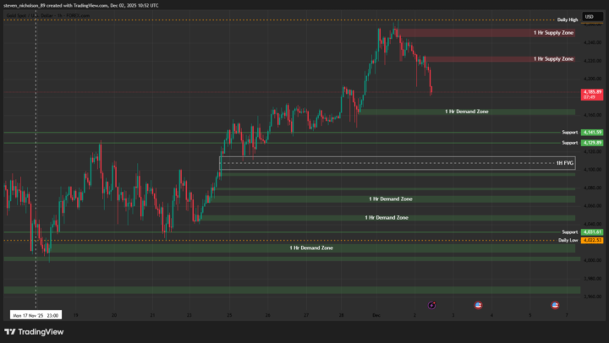609x343 pixels.
Task: Click the 21 date on the time axis
Action: click(152, 315)
